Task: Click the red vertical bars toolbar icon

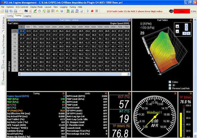Action: click(31, 11)
